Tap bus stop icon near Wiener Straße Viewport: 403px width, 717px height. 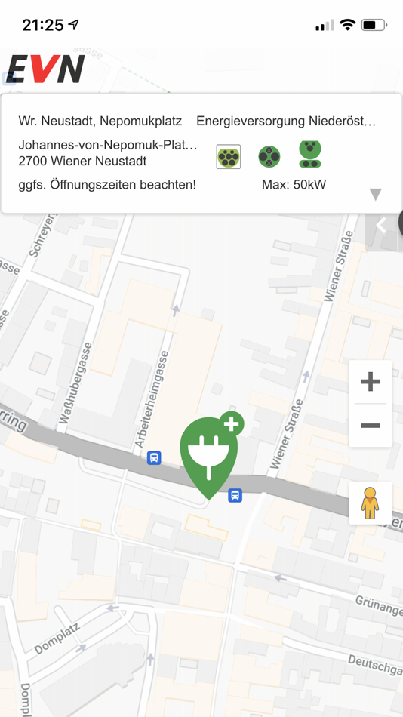click(235, 495)
